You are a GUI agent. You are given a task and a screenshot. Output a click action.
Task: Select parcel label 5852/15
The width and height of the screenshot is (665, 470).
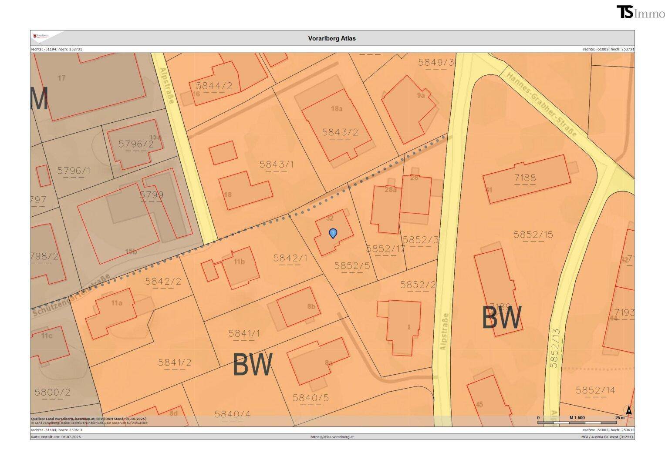533,235
